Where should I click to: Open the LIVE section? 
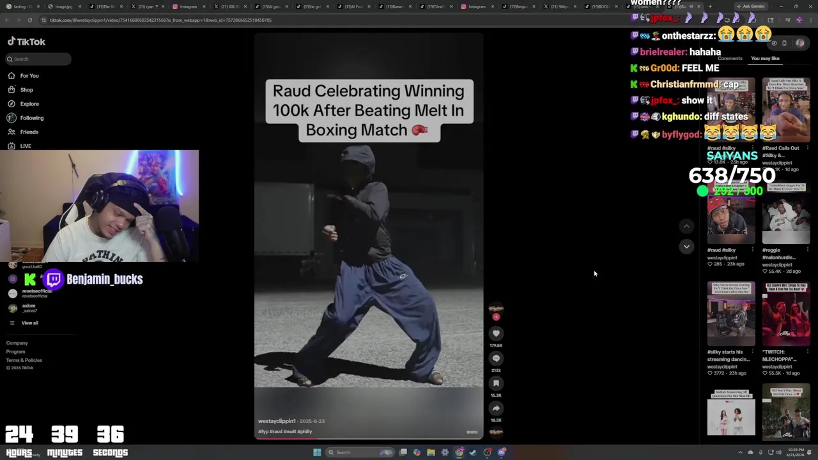[x=26, y=146]
